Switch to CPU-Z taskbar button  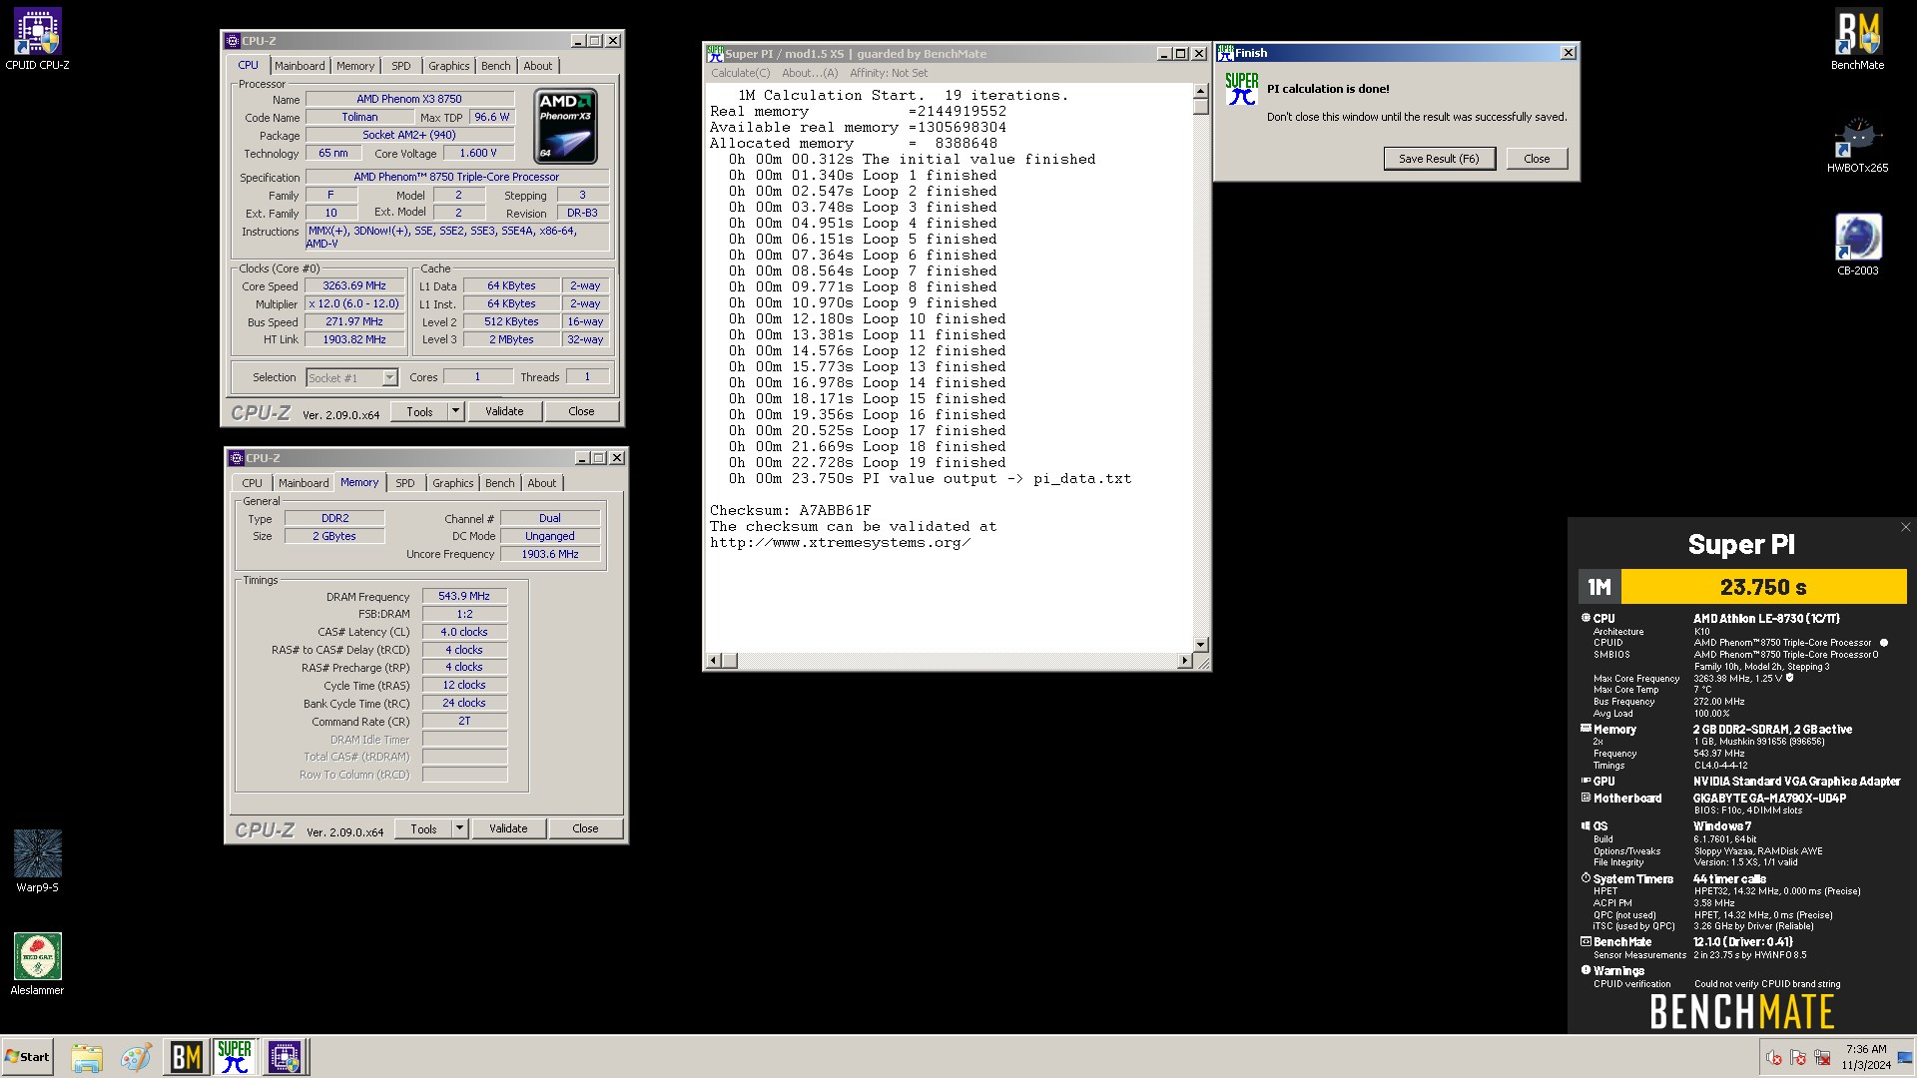tap(285, 1057)
